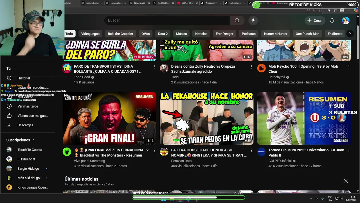The width and height of the screenshot is (360, 203).
Task: Open options for LA FEKA HOUSE video
Action: coord(251,151)
